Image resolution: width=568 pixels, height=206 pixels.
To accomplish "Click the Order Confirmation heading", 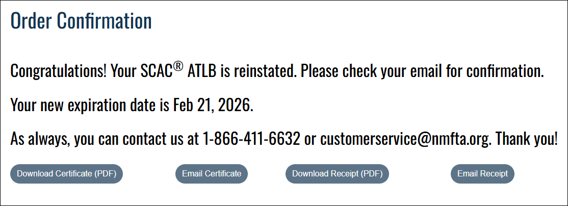I will pyautogui.click(x=81, y=21).
